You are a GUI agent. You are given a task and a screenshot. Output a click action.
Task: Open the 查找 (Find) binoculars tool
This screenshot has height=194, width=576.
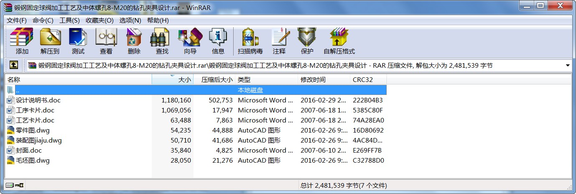(162, 41)
